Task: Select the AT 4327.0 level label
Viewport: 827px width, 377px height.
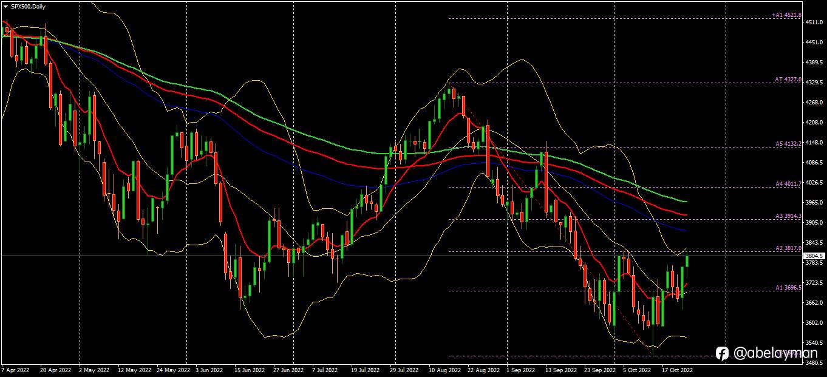Action: point(788,80)
